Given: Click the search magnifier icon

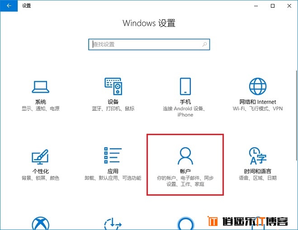Looking at the screenshot, I should (204, 44).
